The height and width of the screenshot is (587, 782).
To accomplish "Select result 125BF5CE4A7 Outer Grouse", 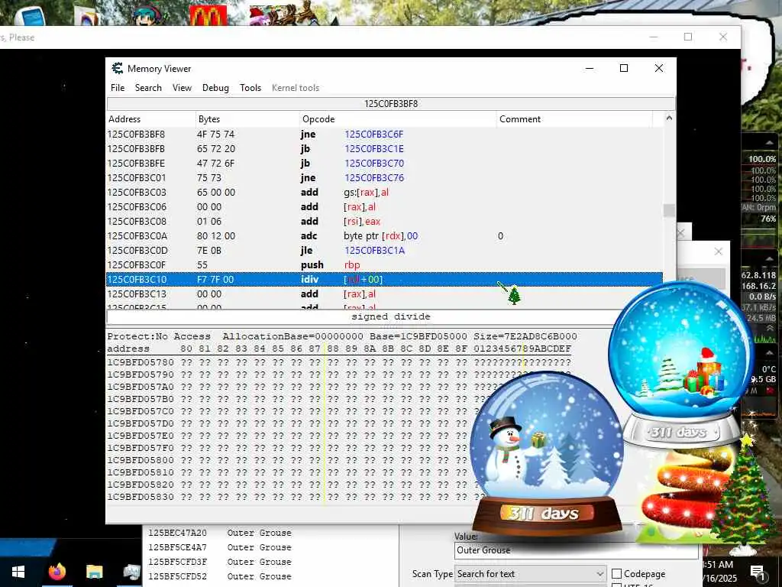I will 220,547.
